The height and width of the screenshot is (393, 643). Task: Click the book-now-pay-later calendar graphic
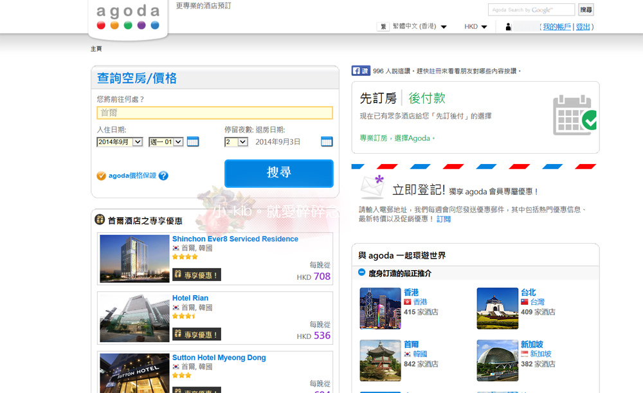(574, 115)
